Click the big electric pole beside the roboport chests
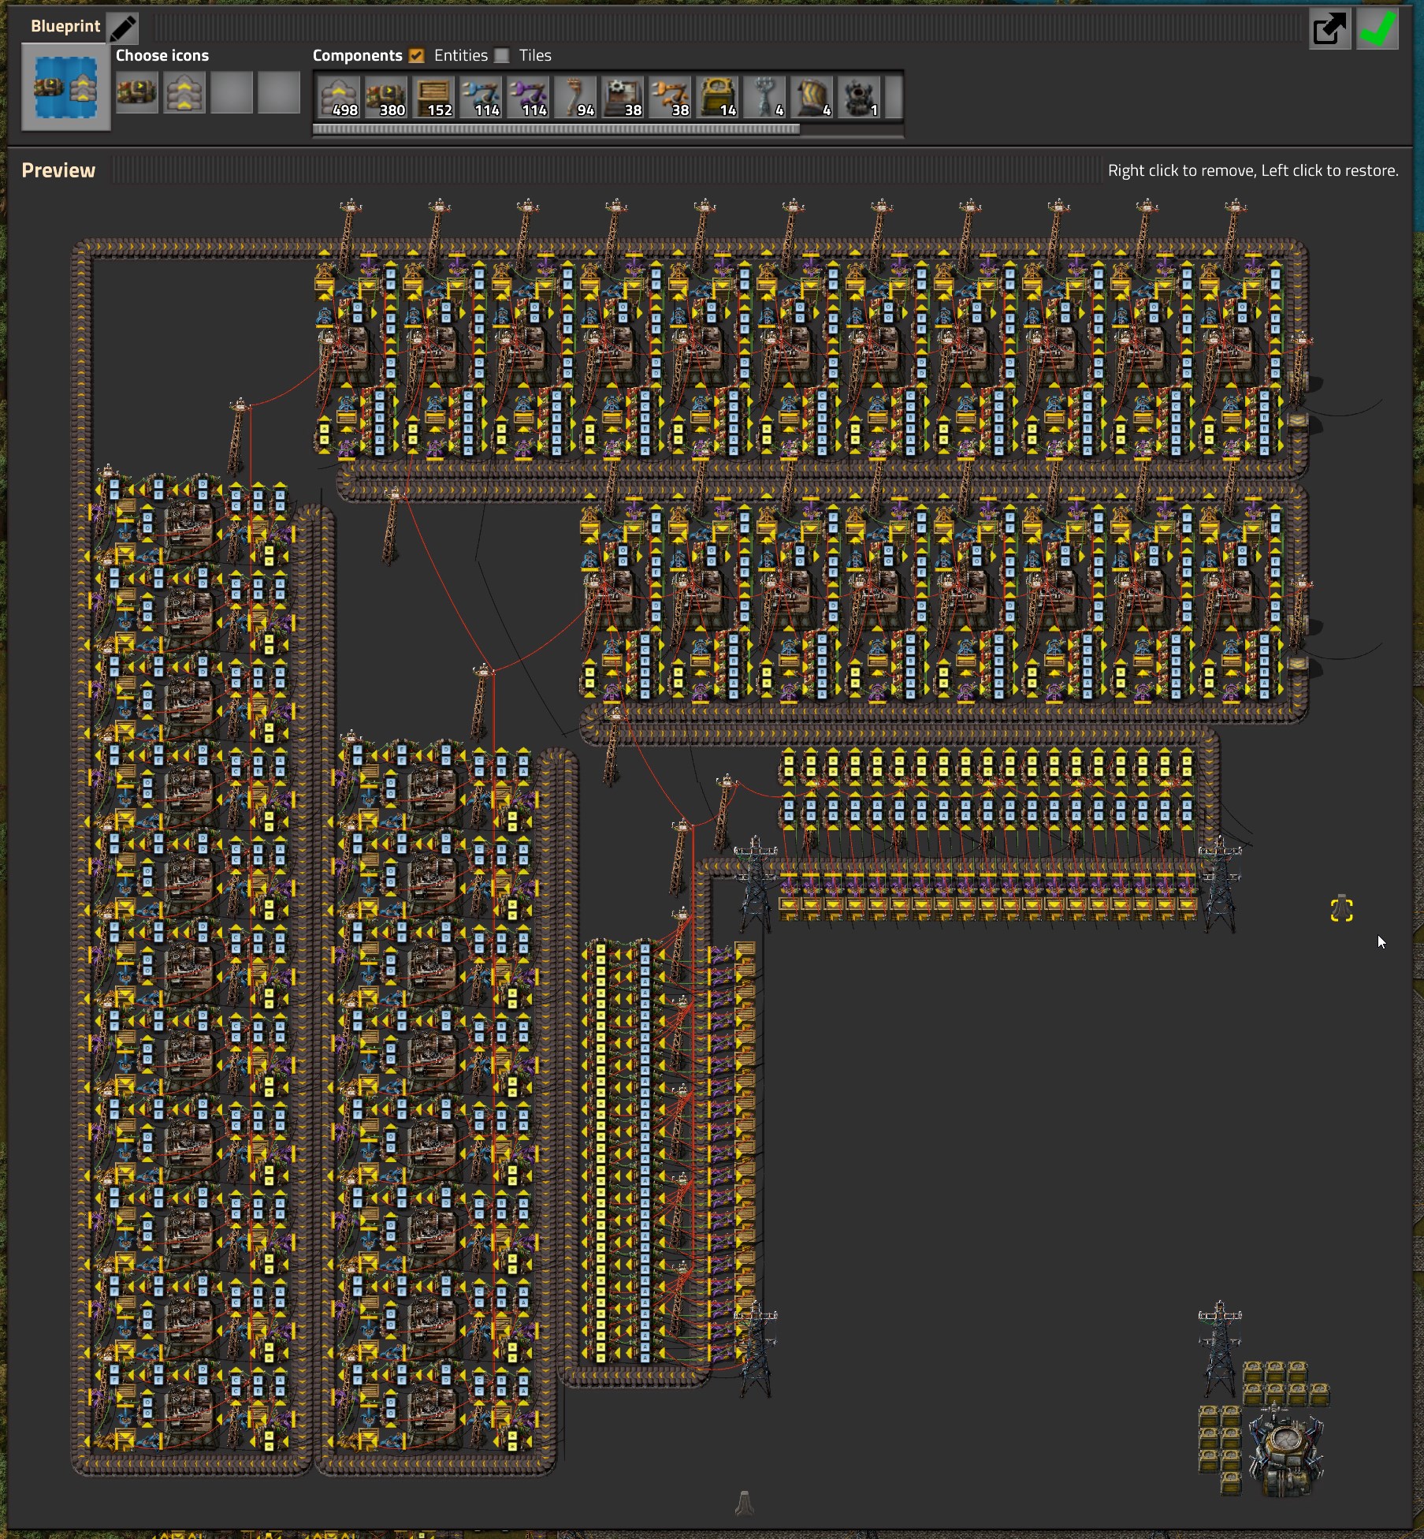 [x=1220, y=1350]
